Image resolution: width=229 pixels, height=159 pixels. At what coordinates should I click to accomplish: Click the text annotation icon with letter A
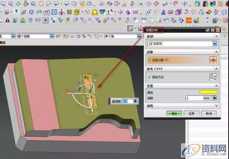click(x=110, y=12)
